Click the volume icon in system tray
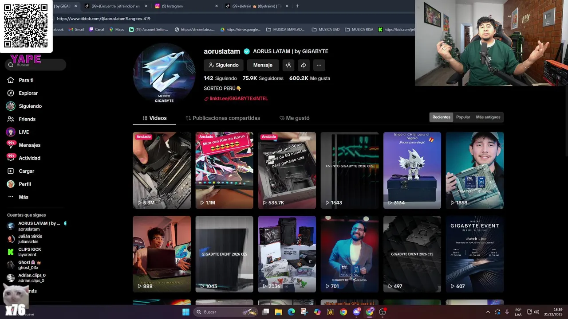Image resolution: width=568 pixels, height=319 pixels. [x=536, y=312]
